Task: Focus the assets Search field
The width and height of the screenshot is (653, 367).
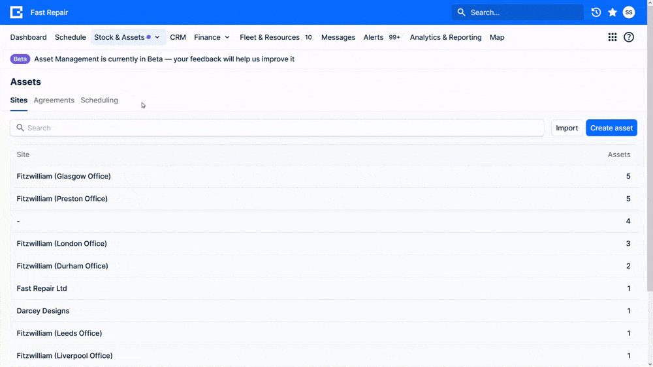Action: 277,128
